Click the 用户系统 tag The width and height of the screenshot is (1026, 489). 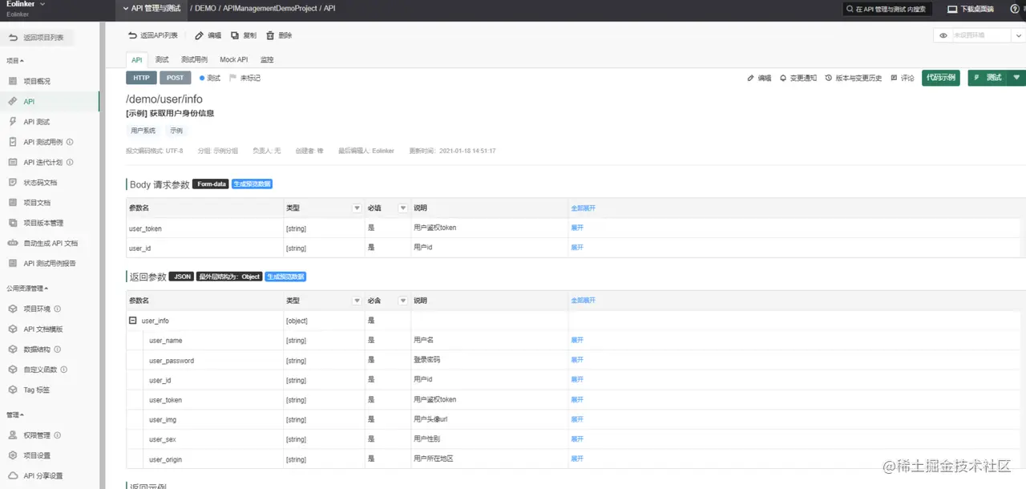pos(143,130)
